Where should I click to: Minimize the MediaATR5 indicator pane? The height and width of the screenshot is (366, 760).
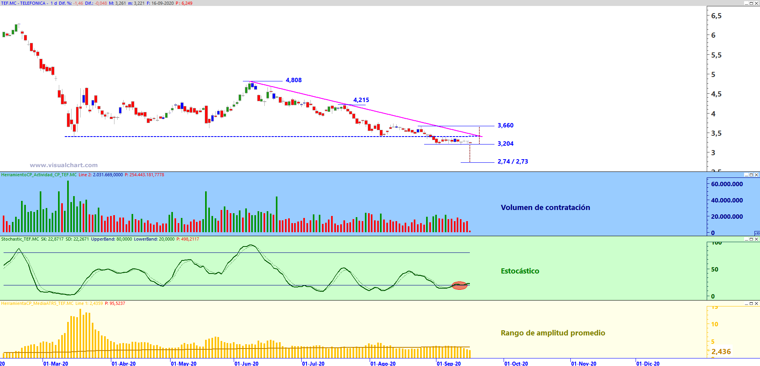746,303
